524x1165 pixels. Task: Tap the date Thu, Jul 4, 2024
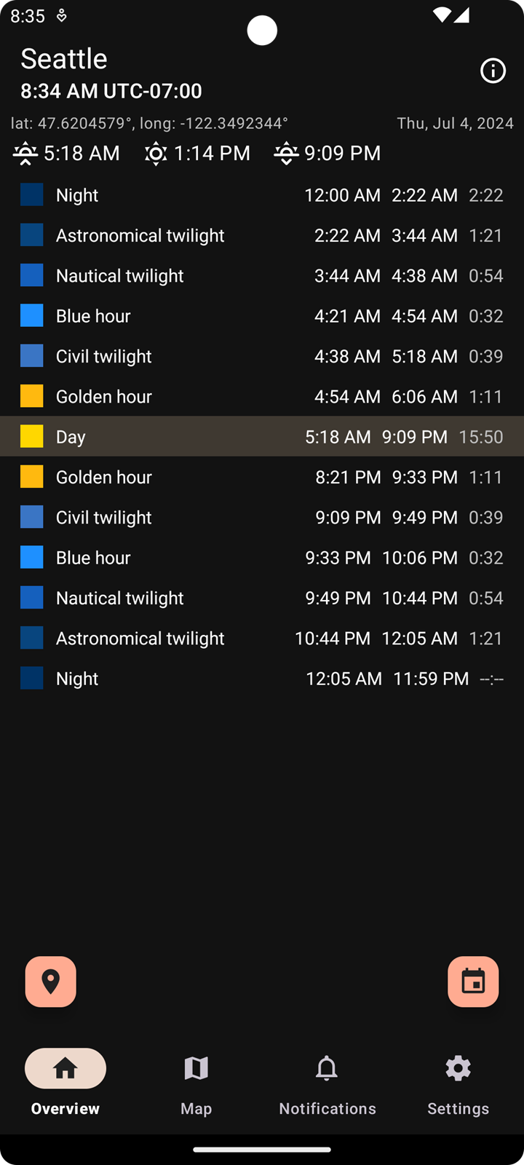(x=455, y=123)
